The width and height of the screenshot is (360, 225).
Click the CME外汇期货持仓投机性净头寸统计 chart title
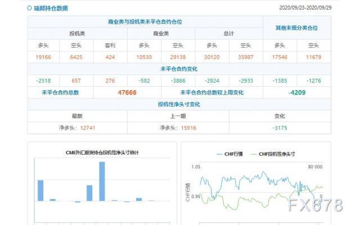102,152
